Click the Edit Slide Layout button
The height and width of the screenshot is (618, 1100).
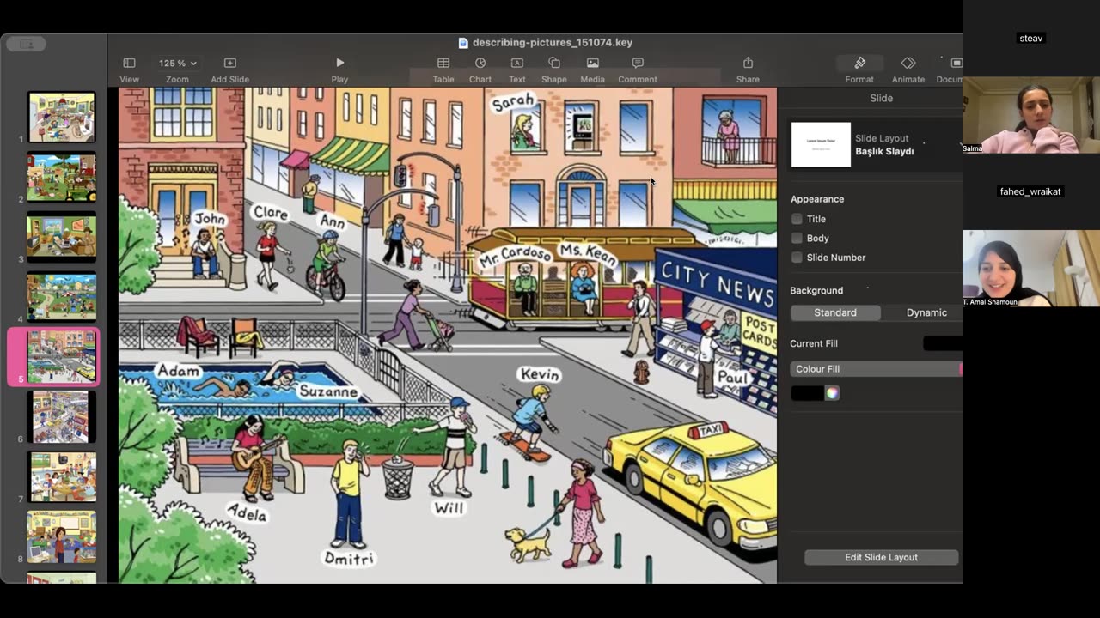[x=881, y=557]
